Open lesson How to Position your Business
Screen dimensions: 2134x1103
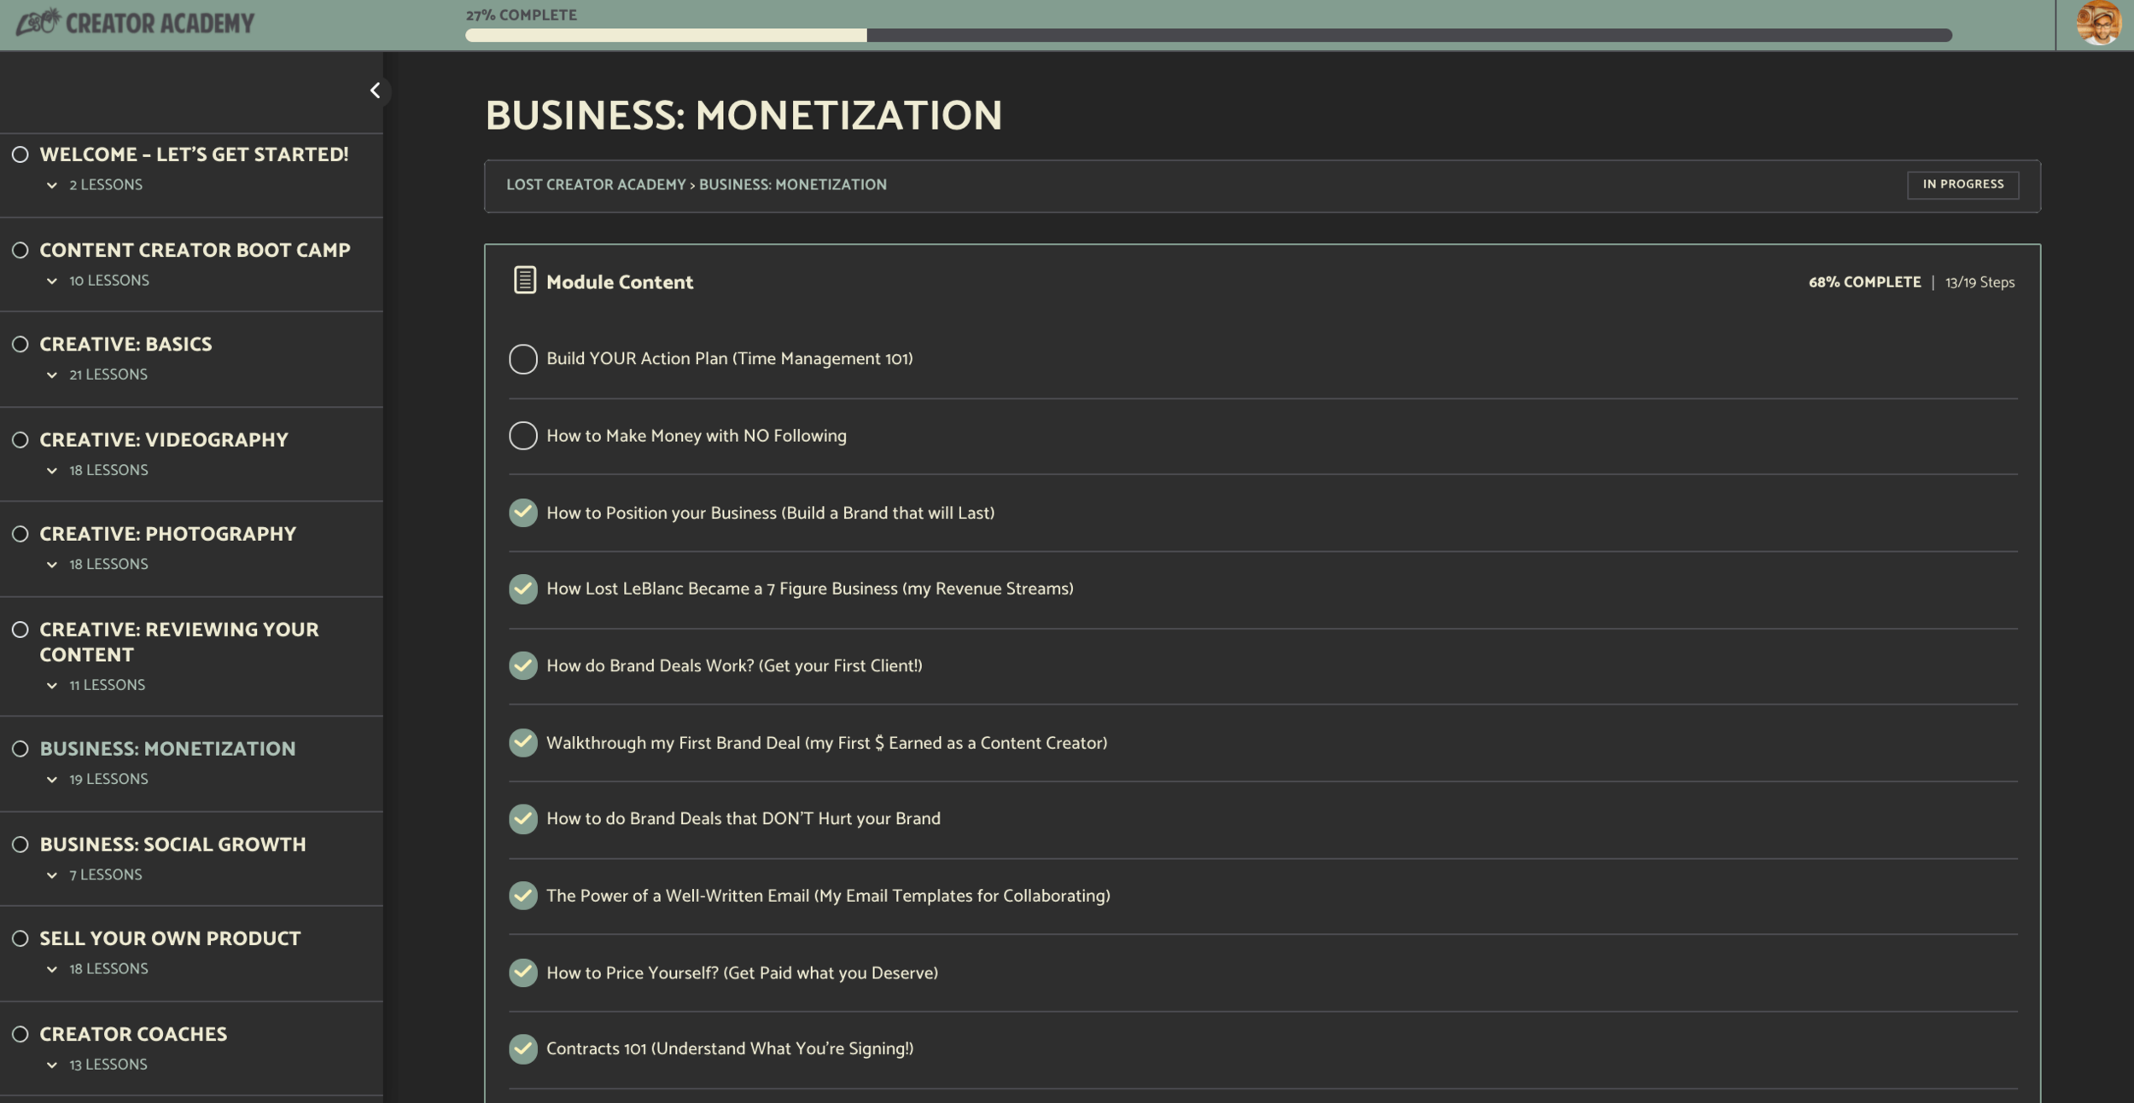pos(770,513)
